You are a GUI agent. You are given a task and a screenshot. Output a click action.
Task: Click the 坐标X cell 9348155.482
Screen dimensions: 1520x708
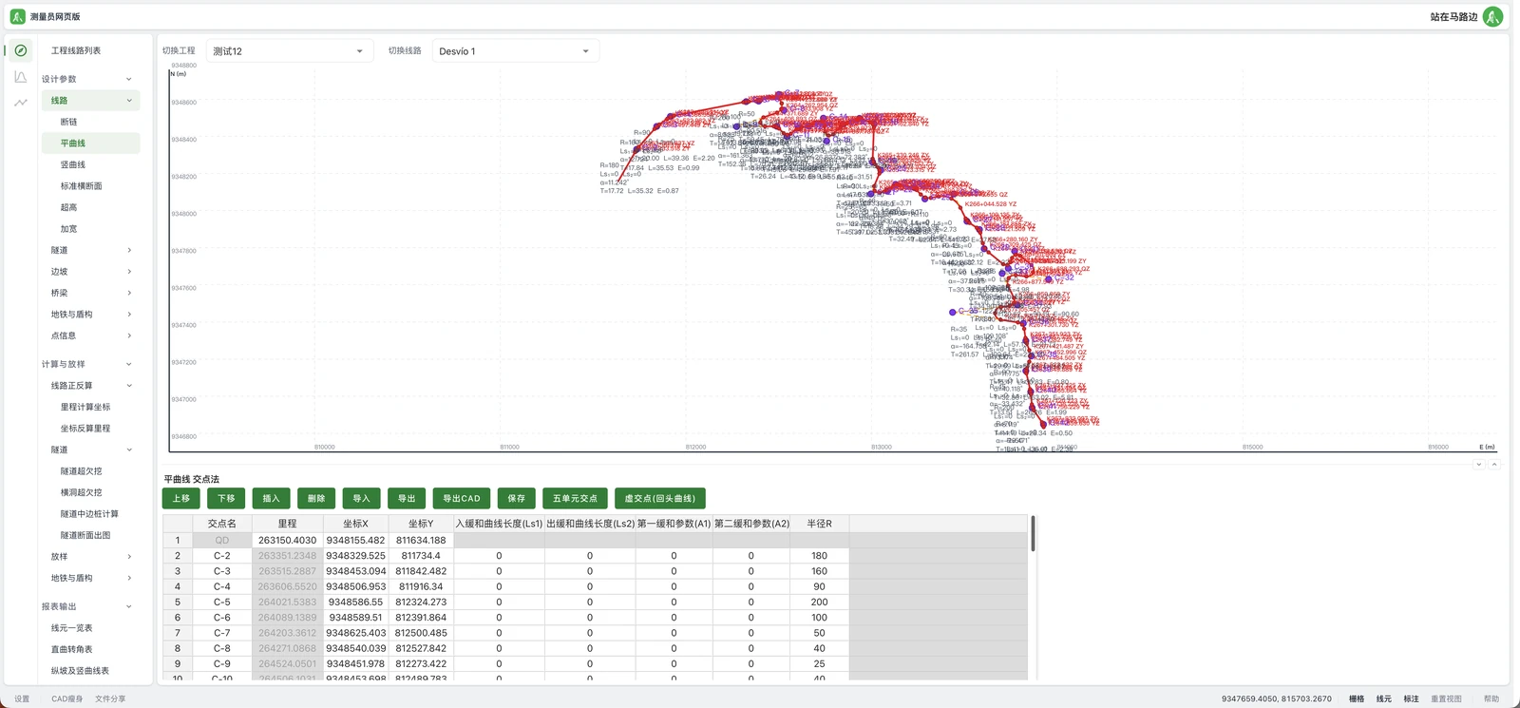point(355,540)
